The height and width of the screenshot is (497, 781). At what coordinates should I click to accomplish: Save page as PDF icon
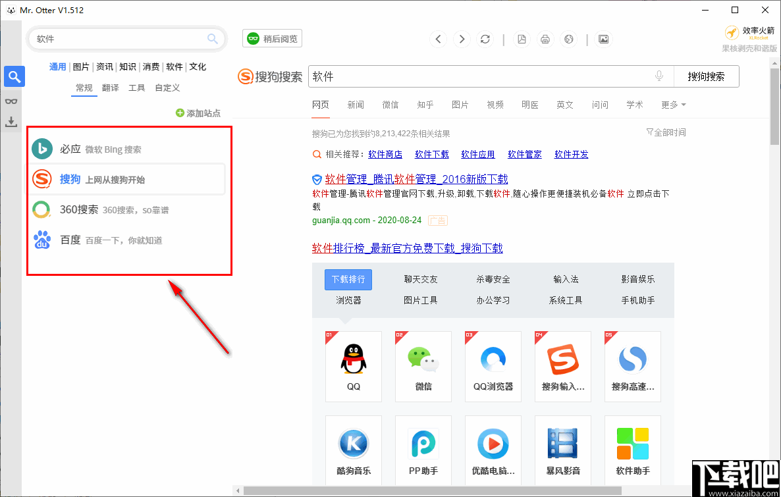click(x=522, y=39)
